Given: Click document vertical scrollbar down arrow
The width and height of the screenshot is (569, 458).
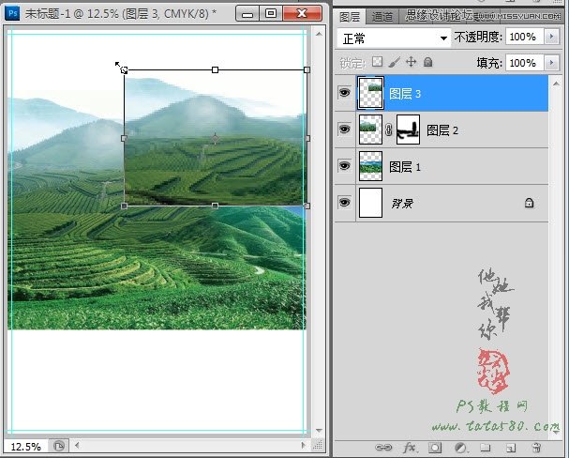Looking at the screenshot, I should point(319,431).
